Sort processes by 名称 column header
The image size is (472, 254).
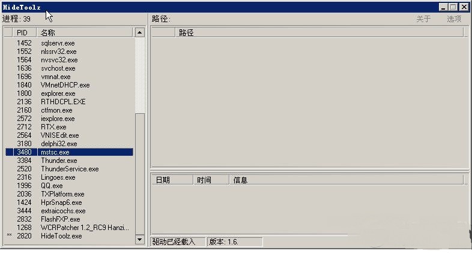(x=84, y=32)
